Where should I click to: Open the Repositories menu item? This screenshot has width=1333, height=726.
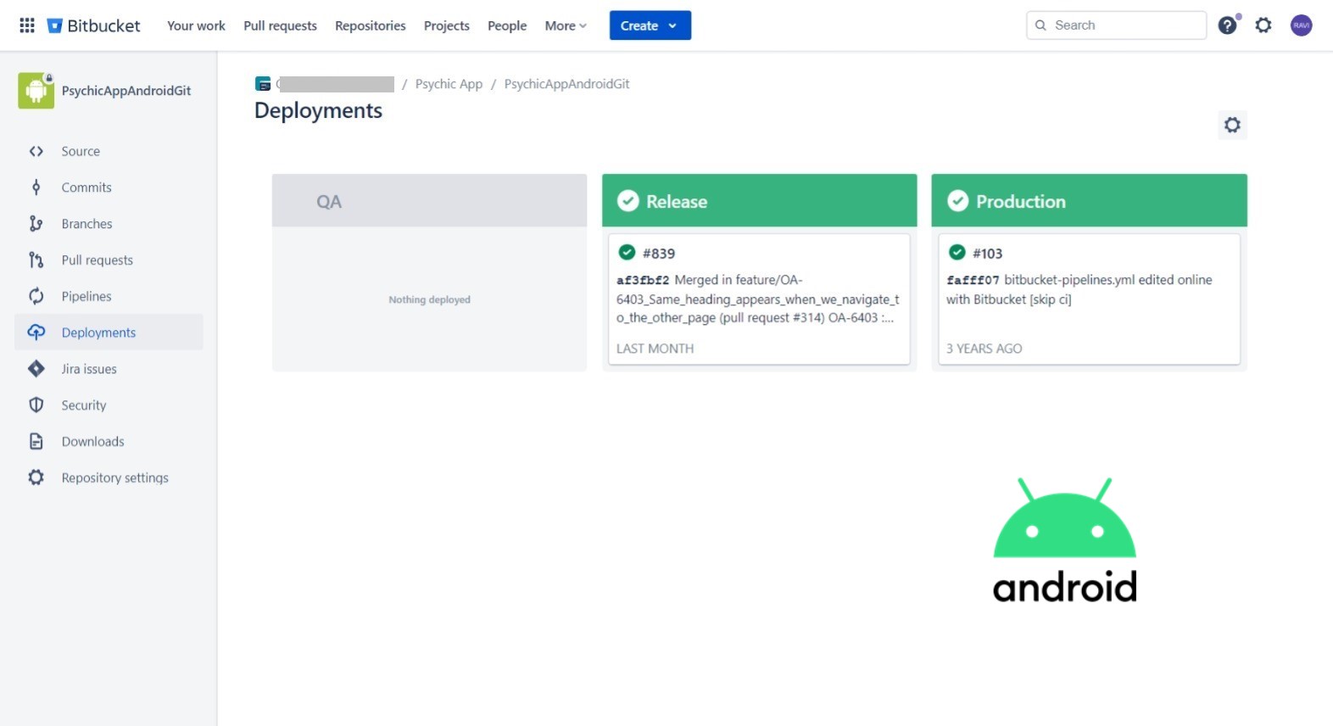tap(370, 25)
